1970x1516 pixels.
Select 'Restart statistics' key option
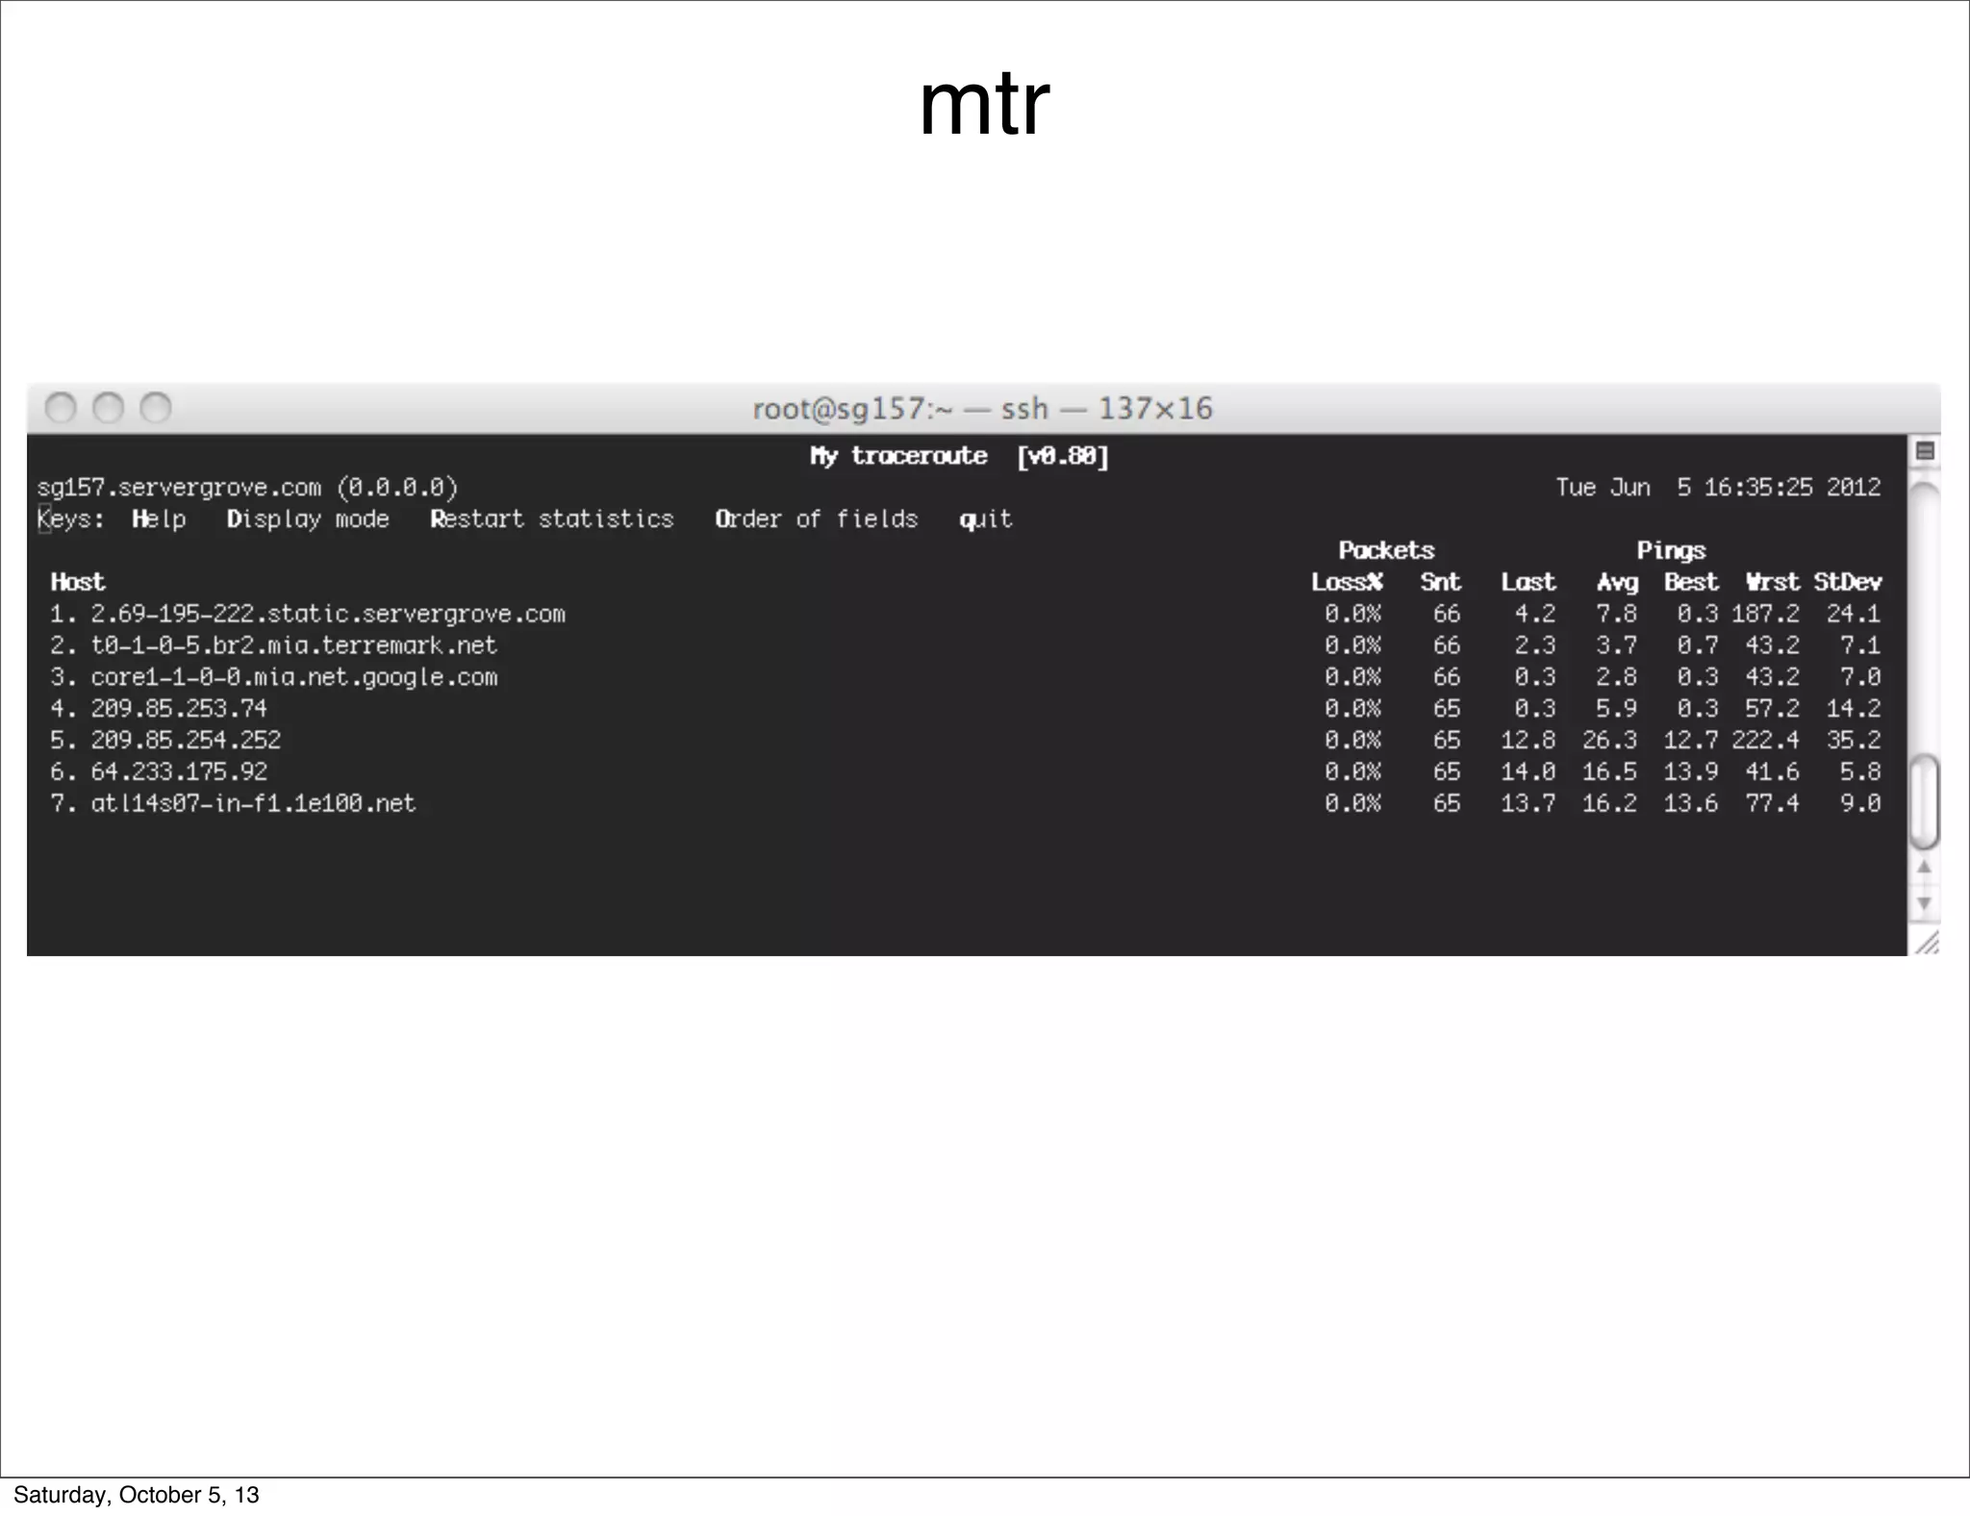coord(552,519)
